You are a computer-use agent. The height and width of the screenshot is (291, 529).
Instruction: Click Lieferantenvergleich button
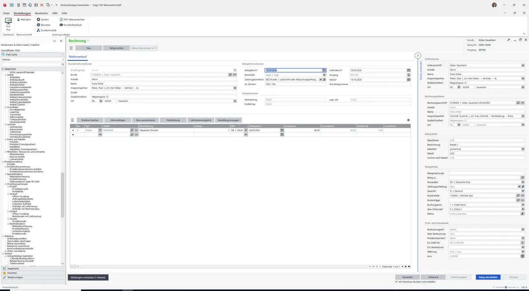[201, 120]
